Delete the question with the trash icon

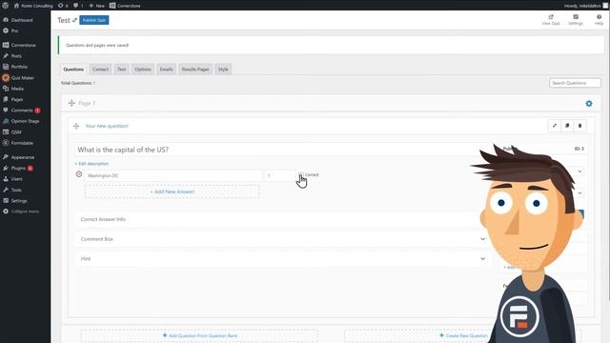(580, 126)
